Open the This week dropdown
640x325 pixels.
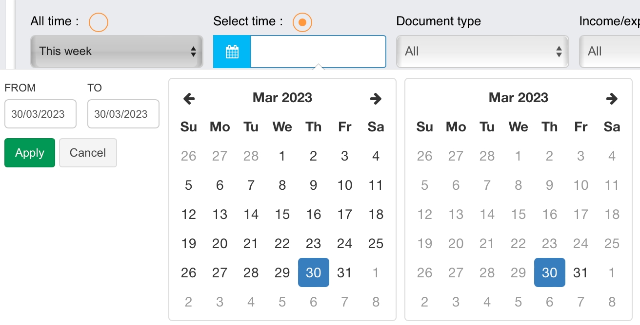pos(117,52)
